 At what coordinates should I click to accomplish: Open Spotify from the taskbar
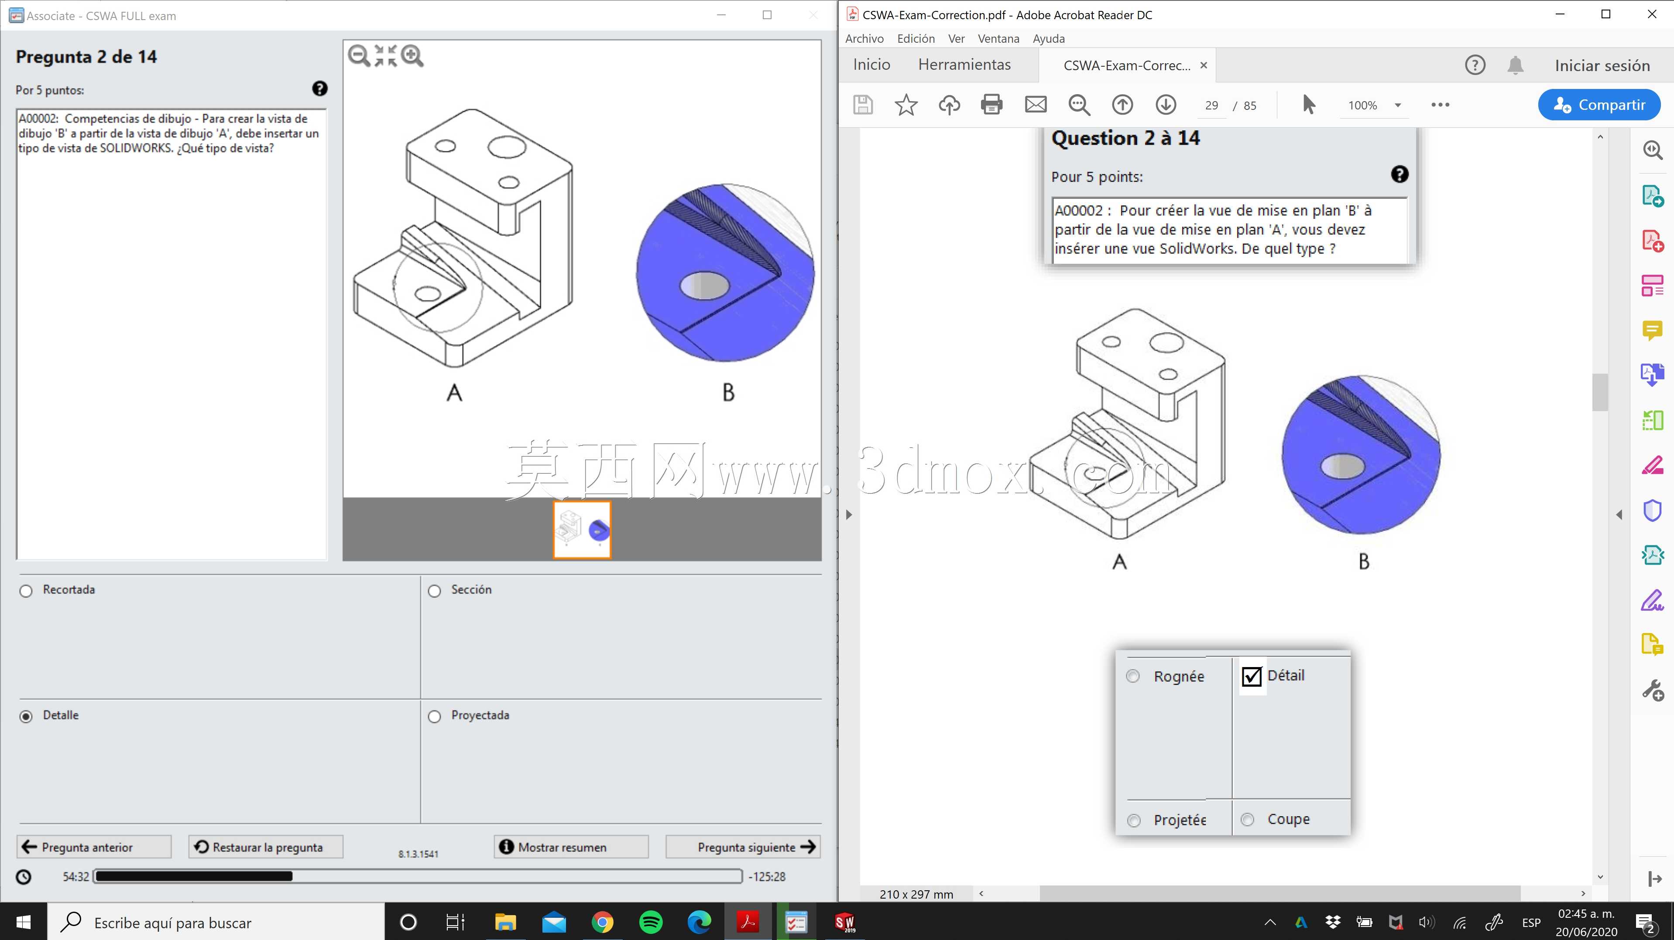tap(651, 922)
